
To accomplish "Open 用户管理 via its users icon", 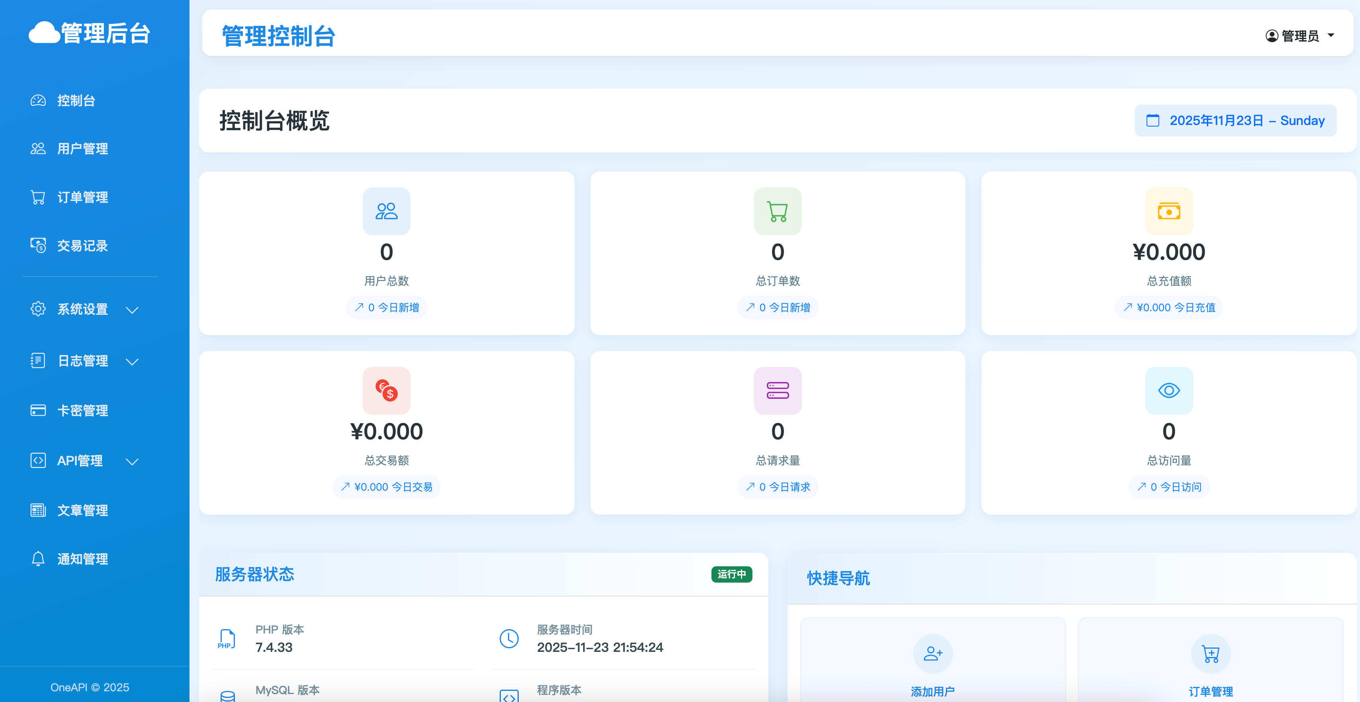I will (x=38, y=149).
